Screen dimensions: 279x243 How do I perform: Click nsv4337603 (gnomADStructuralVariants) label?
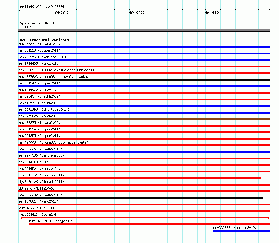click(54, 77)
